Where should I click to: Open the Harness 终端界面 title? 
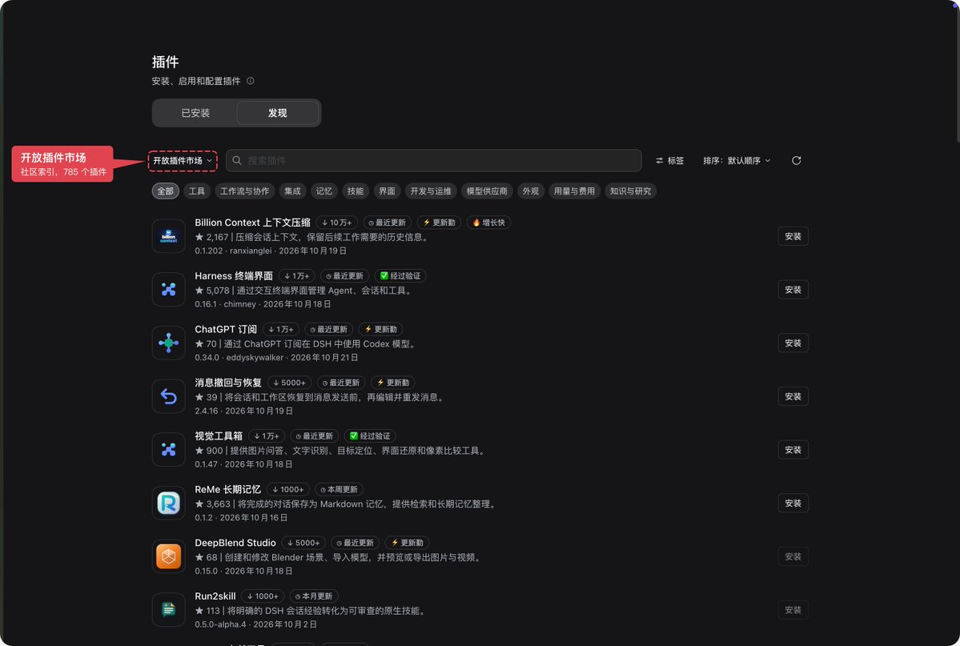tap(234, 275)
